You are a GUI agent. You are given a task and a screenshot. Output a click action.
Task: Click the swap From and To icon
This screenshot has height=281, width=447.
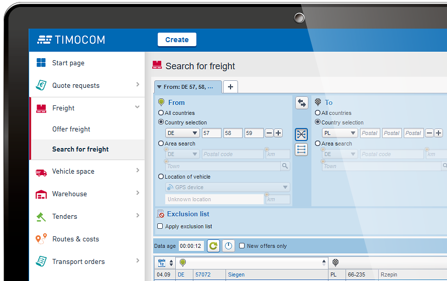(x=301, y=103)
